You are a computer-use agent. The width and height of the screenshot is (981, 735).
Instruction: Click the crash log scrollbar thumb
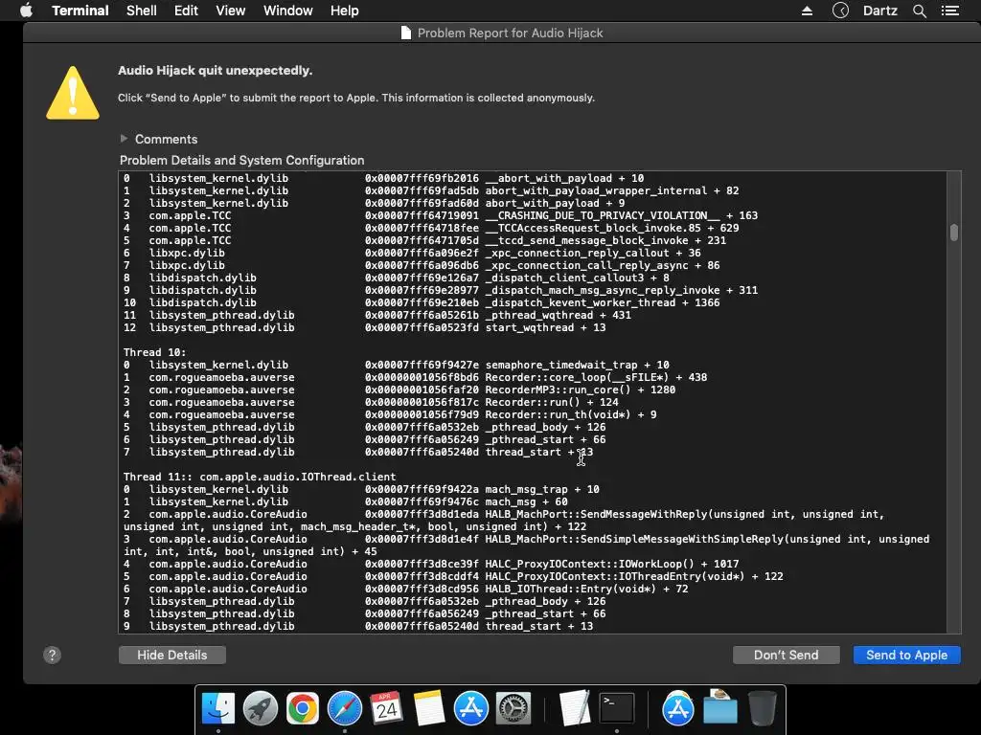953,232
